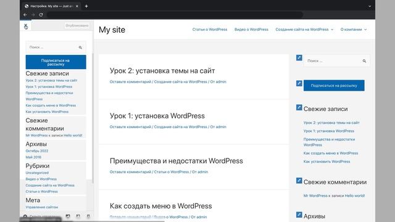The height and width of the screenshot is (222, 395).
Task: Click the search magnifier icon in customizer panel
Action: (80, 47)
